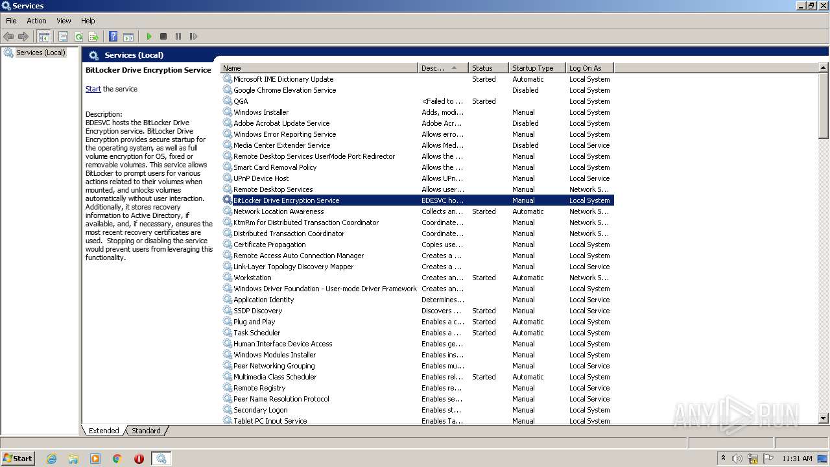Select the Certificate Propagation service
830x467 pixels.
[x=417, y=245]
